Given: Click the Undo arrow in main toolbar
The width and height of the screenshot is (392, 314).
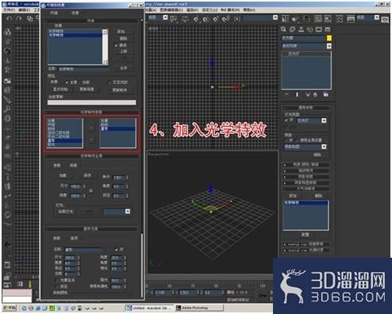Looking at the screenshot, I should (x=9, y=18).
